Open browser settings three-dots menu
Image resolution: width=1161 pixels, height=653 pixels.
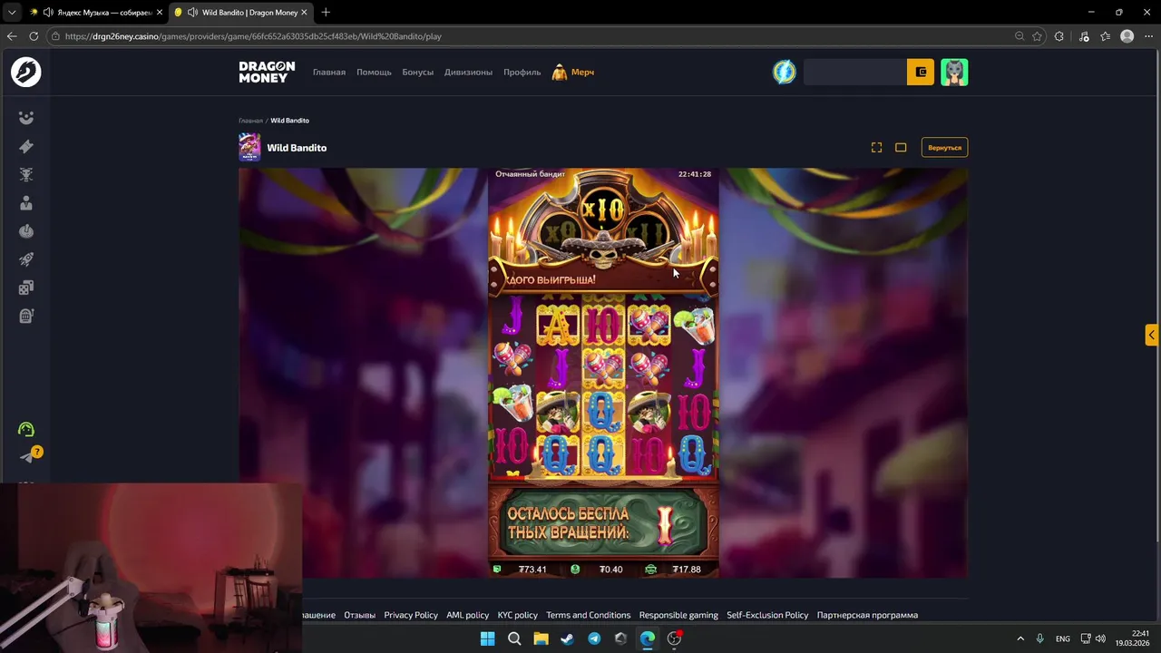[1148, 36]
